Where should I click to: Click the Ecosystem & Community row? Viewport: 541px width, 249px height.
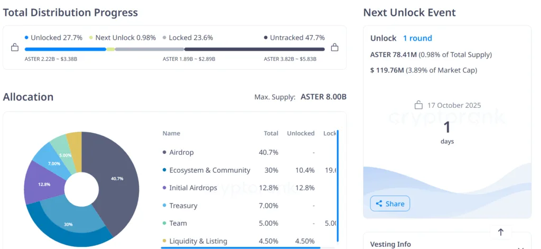pyautogui.click(x=248, y=170)
